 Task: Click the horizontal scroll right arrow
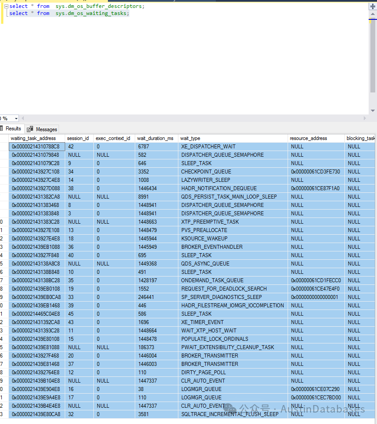365,118
